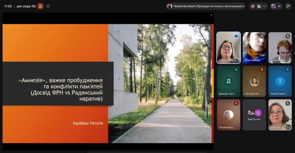Click slide title text 'Амнезія'
This screenshot has height=153, width=295.
[x=32, y=80]
